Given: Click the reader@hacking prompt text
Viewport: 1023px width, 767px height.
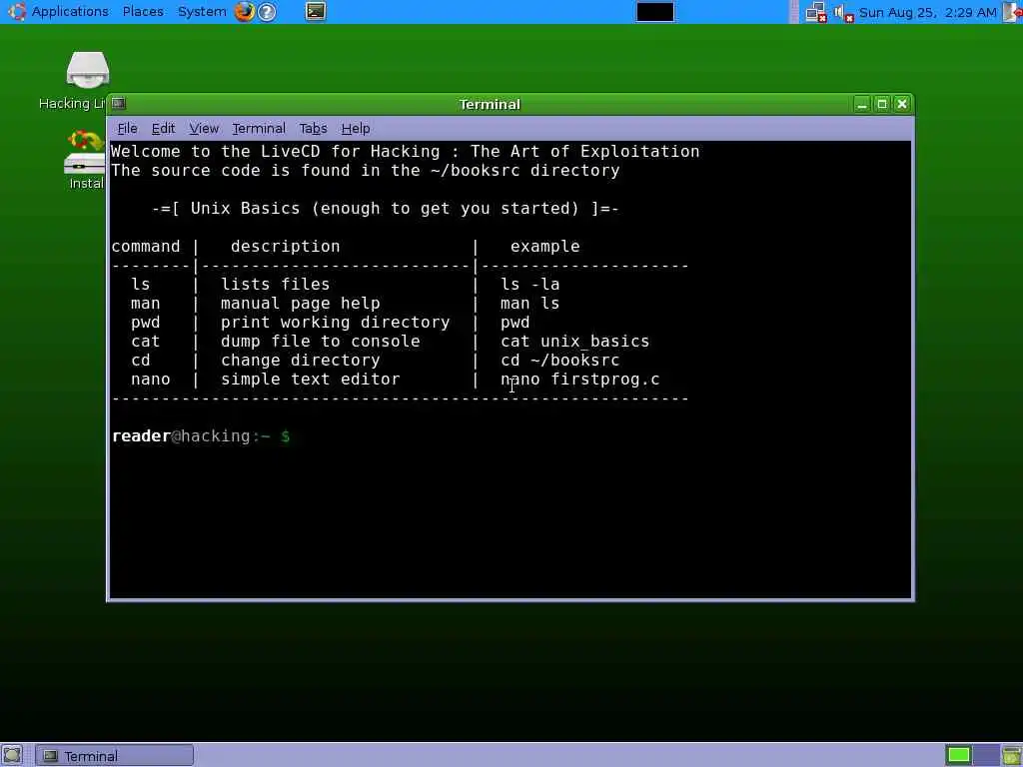Looking at the screenshot, I should click(201, 436).
